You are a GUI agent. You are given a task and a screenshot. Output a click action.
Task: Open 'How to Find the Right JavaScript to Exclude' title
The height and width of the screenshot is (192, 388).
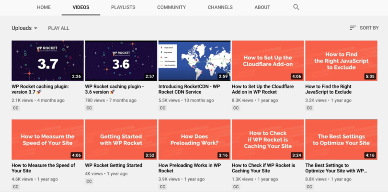point(329,90)
